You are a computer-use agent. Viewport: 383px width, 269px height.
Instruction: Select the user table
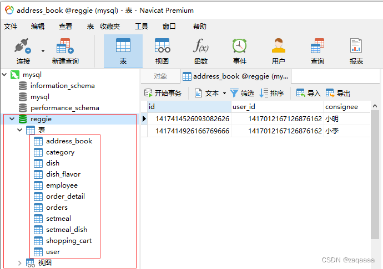tap(53, 252)
